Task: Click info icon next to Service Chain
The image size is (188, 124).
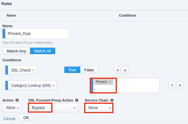Action: click(112, 100)
